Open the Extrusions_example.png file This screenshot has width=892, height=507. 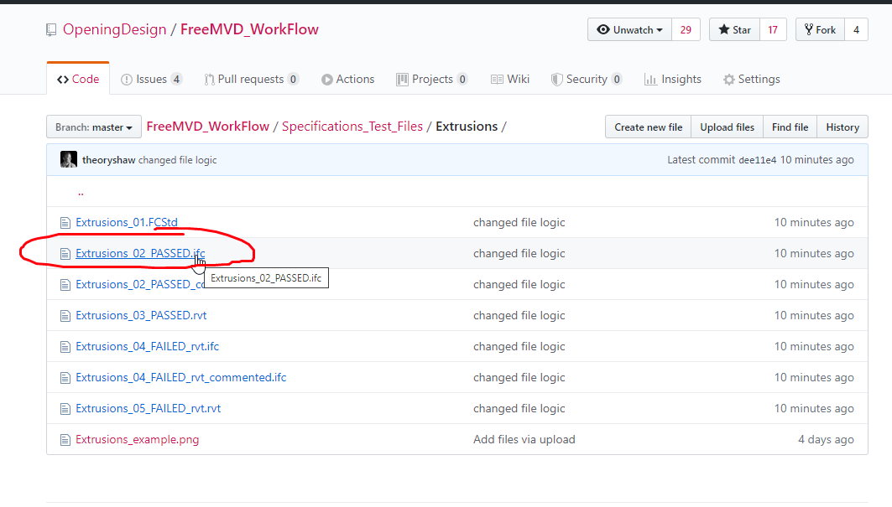(x=137, y=439)
